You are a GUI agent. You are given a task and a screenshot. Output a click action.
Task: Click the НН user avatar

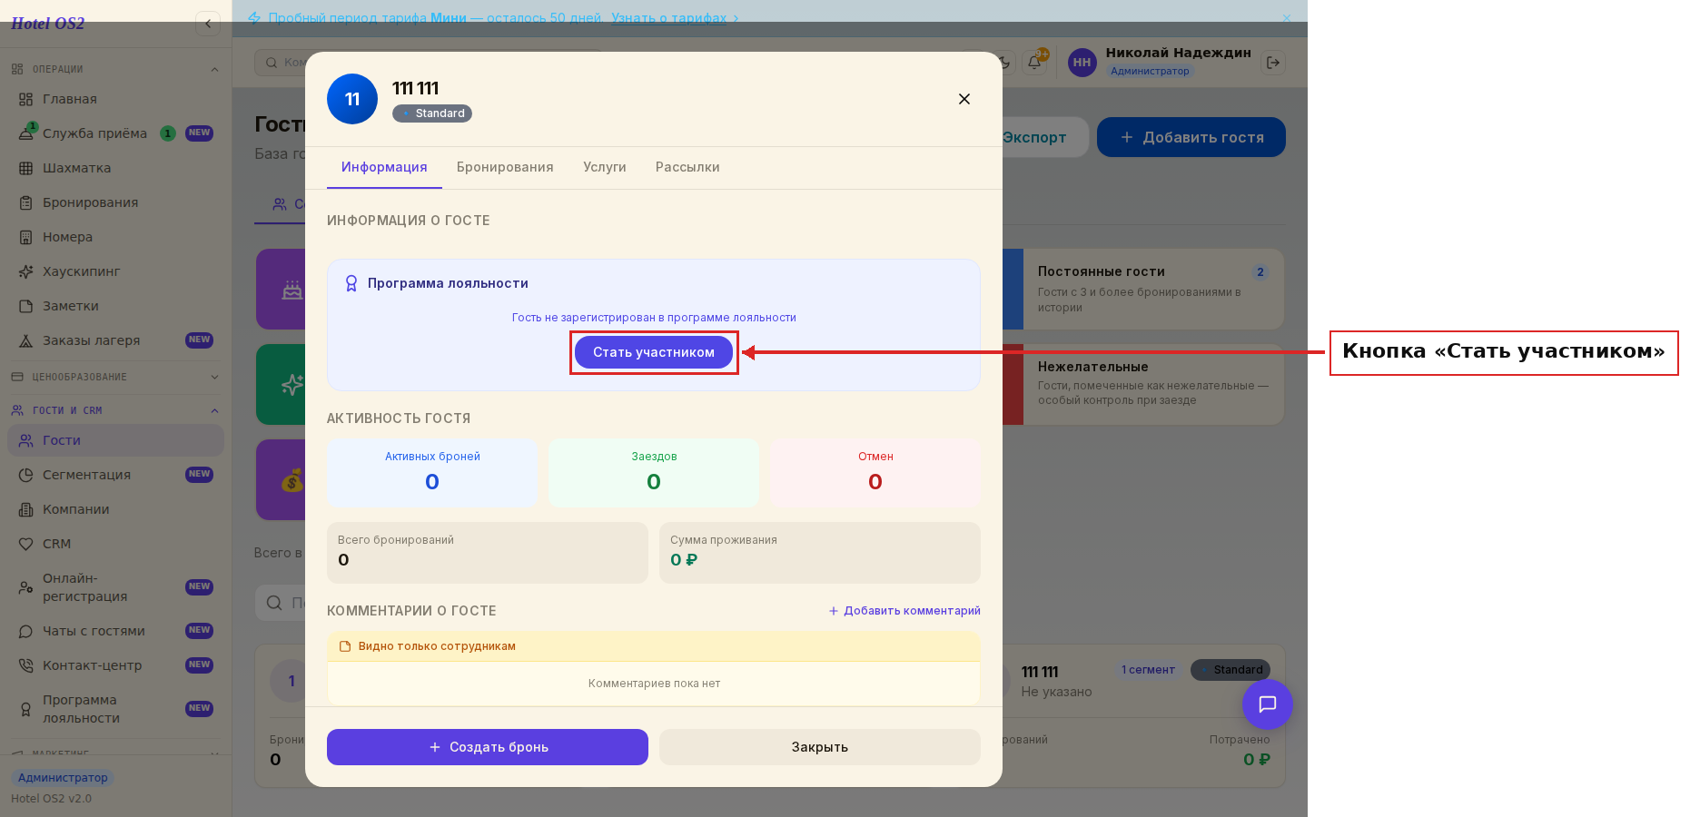coord(1082,63)
